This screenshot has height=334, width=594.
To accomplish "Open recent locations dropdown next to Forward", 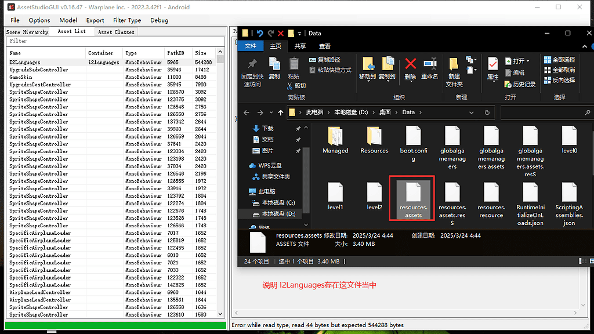I will click(x=271, y=112).
